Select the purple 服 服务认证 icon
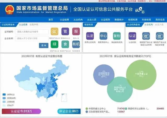The height and width of the screenshot is (118, 167). [76, 32]
